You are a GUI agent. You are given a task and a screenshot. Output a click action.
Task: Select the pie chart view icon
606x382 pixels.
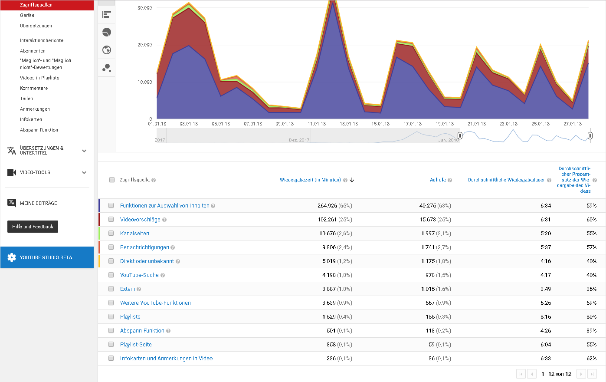[107, 32]
